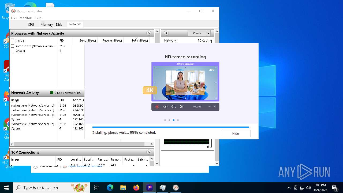Image resolution: width=343 pixels, height=193 pixels.
Task: Sort by Total (B/sec) column
Action: tap(140, 40)
